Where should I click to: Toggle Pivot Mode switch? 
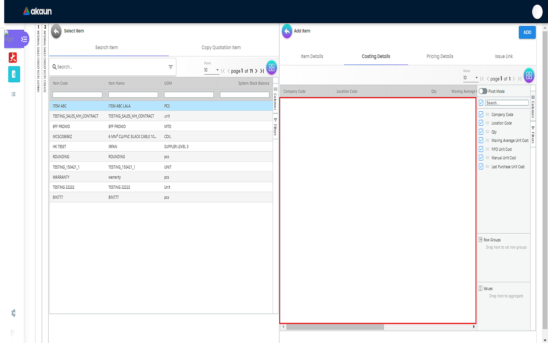(x=483, y=91)
